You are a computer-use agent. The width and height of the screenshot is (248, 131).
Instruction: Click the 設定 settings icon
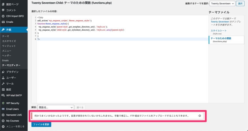point(3,89)
